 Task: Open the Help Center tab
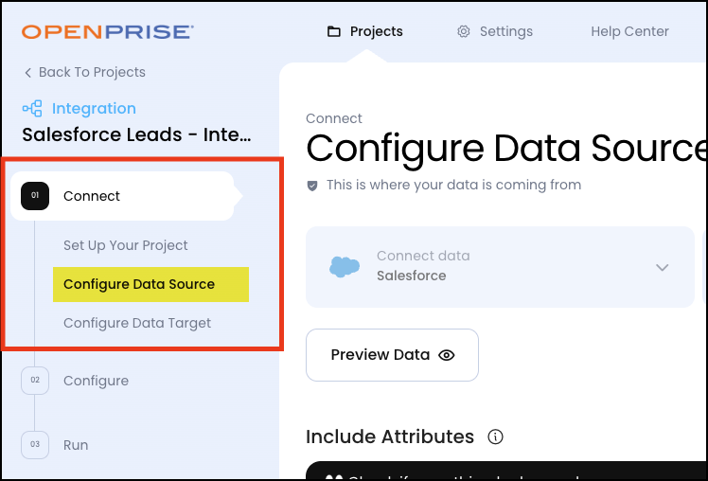pos(629,31)
